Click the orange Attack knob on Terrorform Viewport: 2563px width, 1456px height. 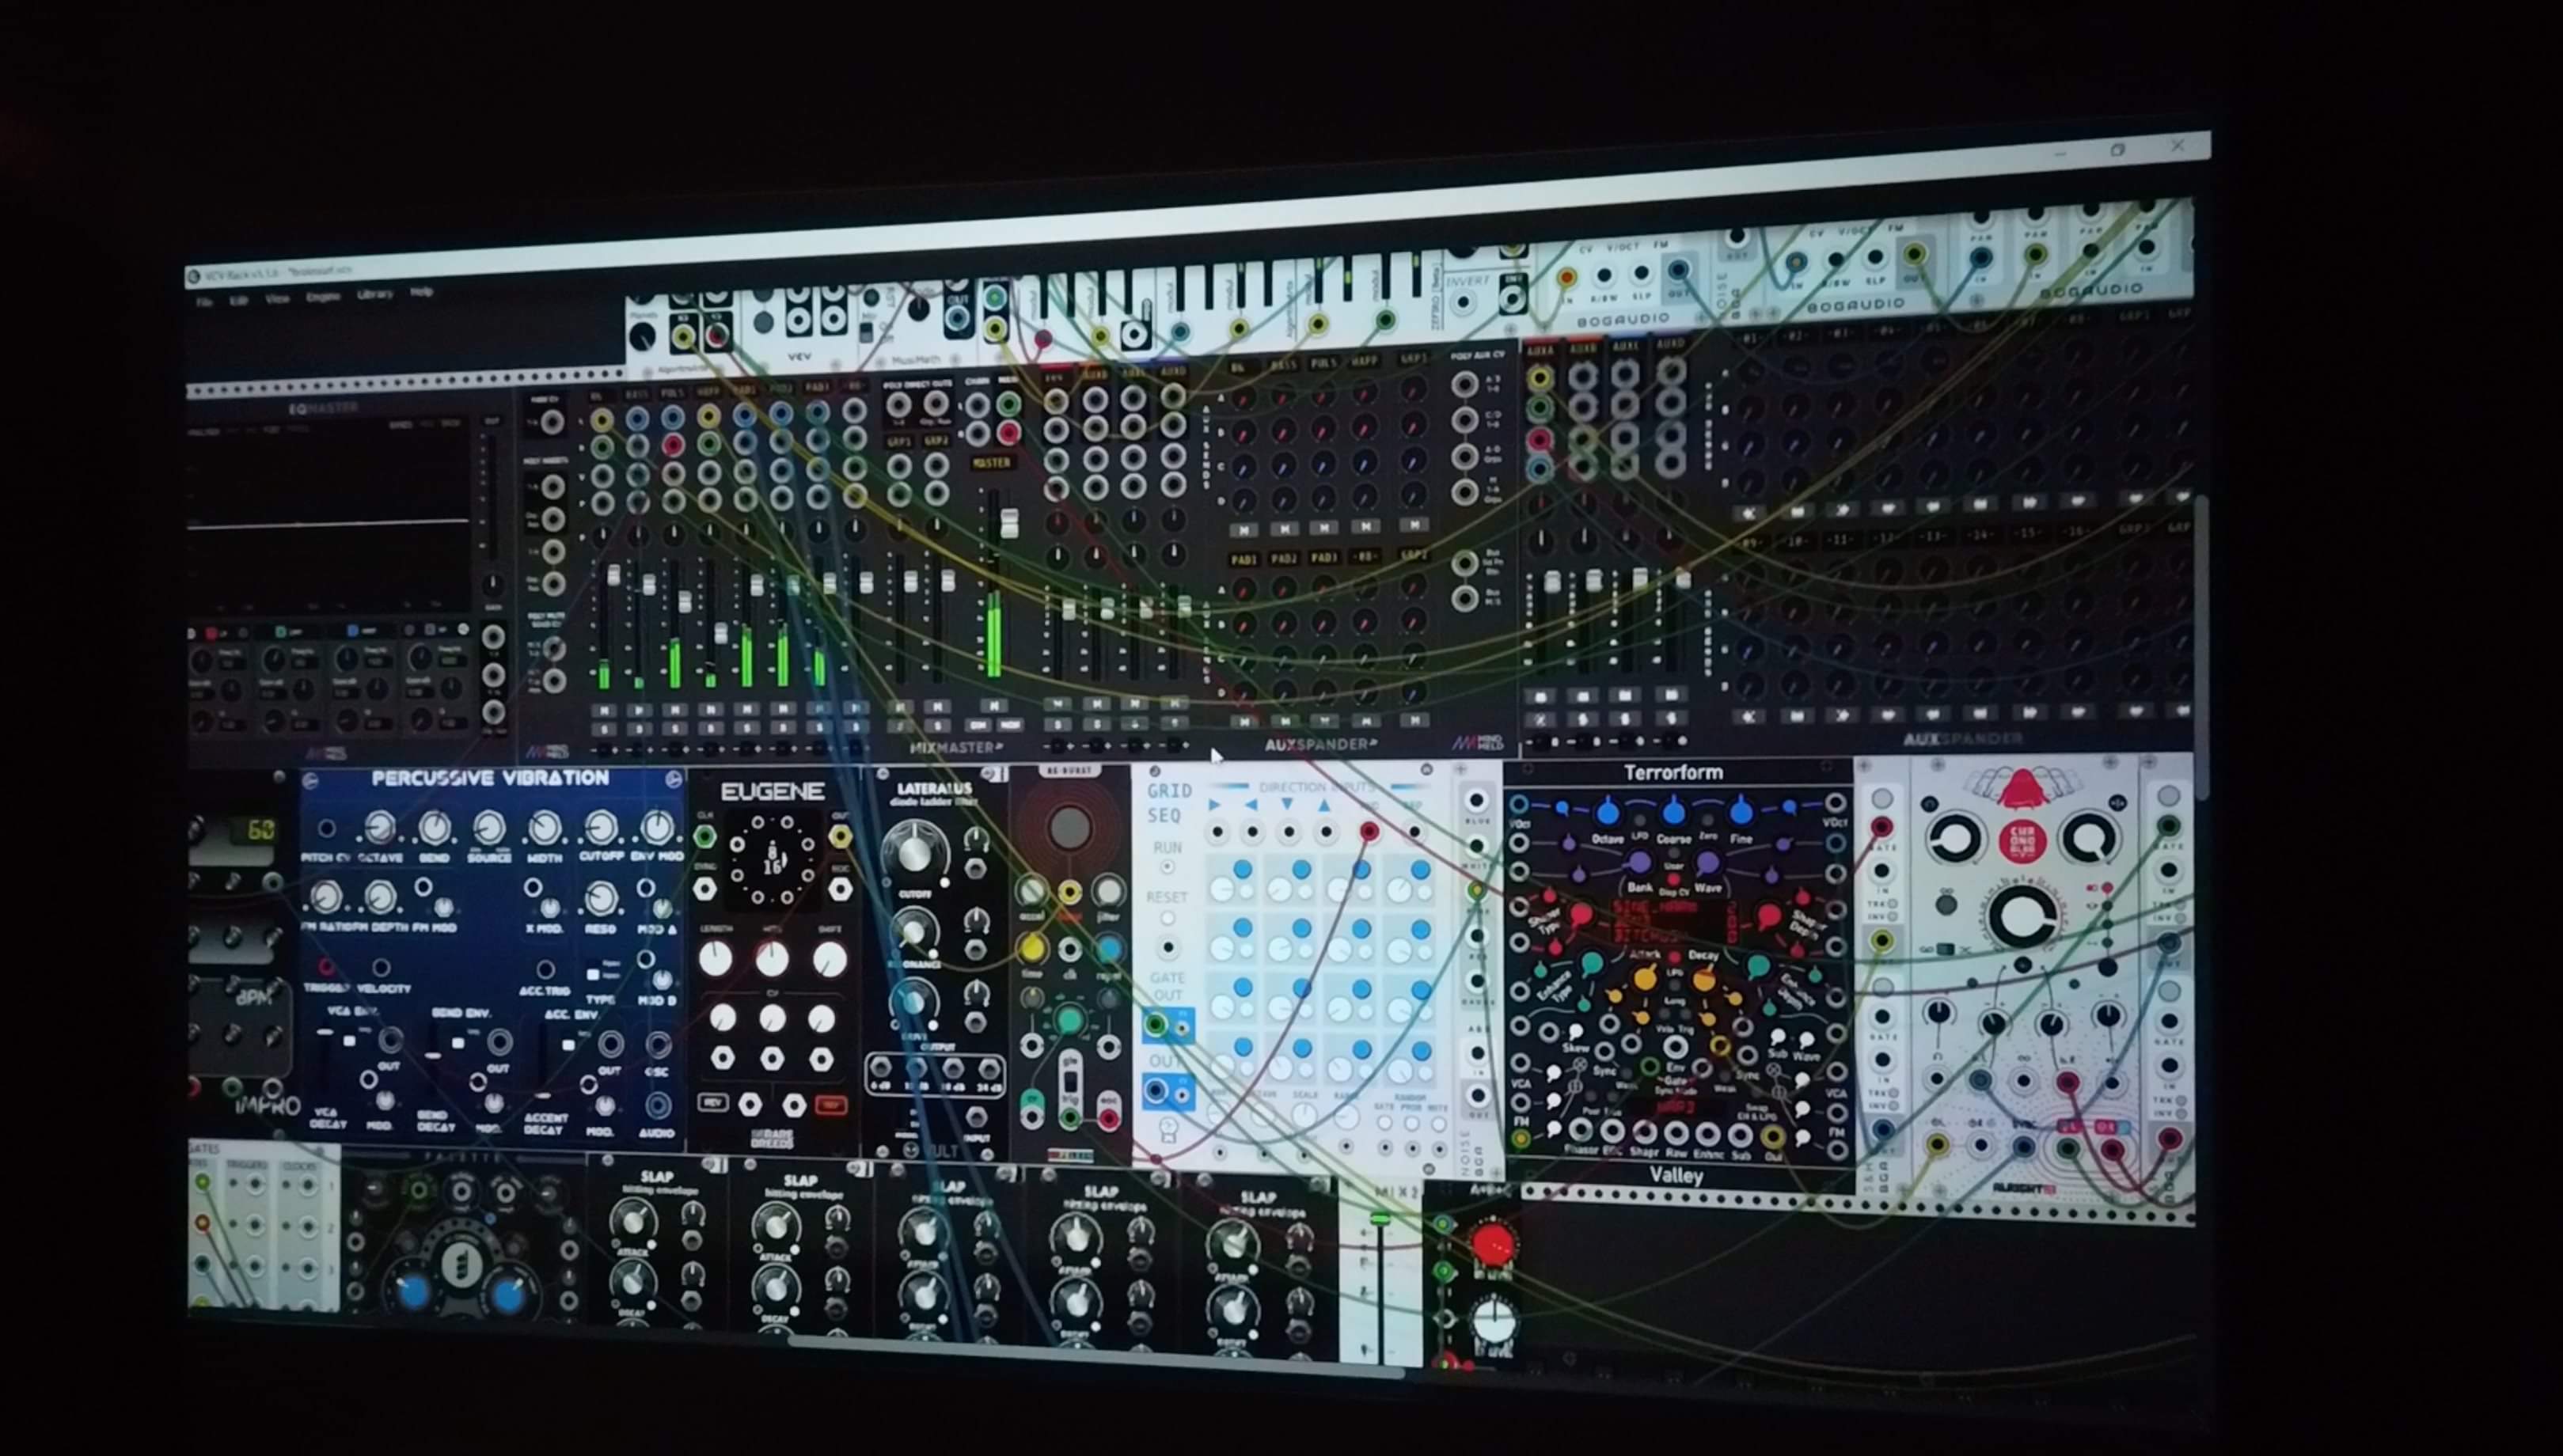pos(1644,978)
